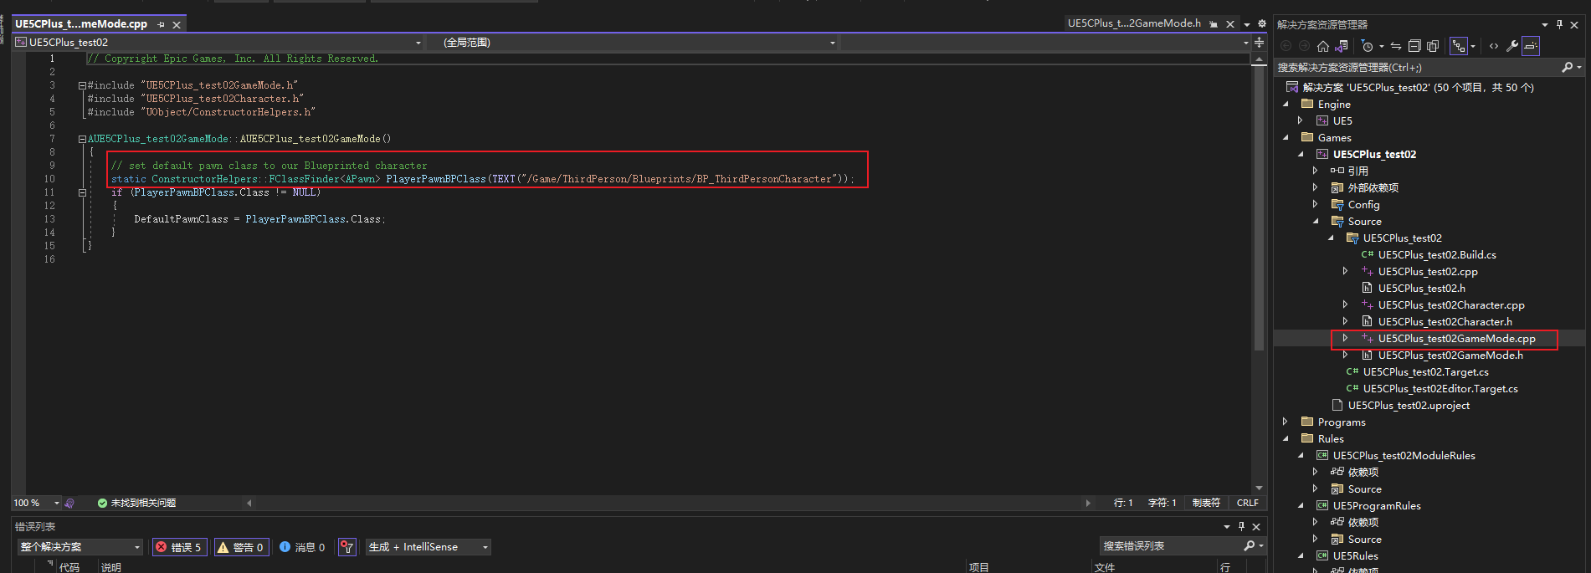Toggle the 警告 0 warnings filter
This screenshot has width=1591, height=573.
click(x=241, y=547)
